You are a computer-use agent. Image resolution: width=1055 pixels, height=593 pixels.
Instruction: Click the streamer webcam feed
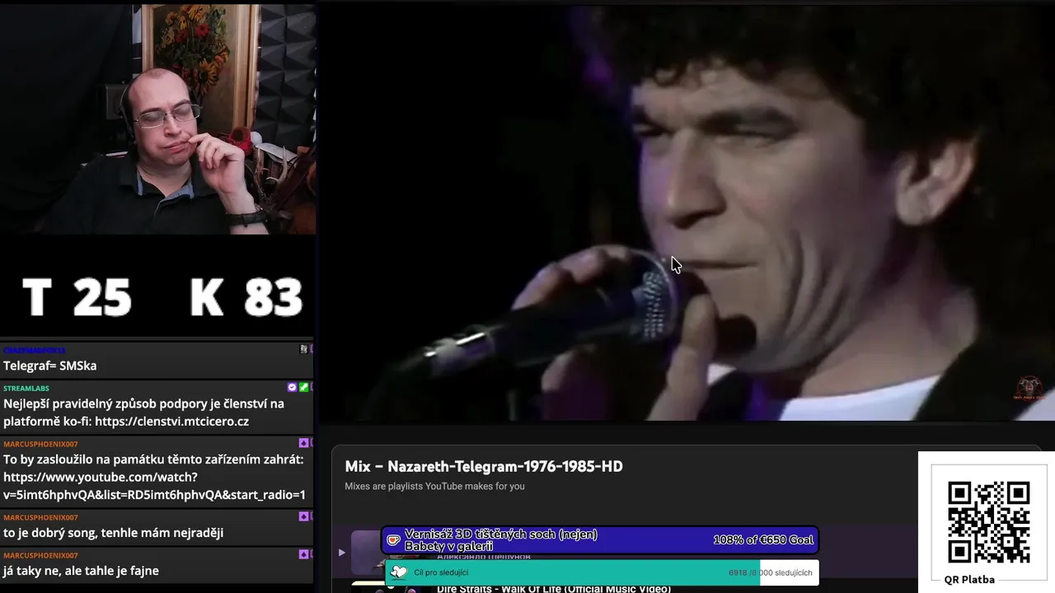(x=157, y=119)
